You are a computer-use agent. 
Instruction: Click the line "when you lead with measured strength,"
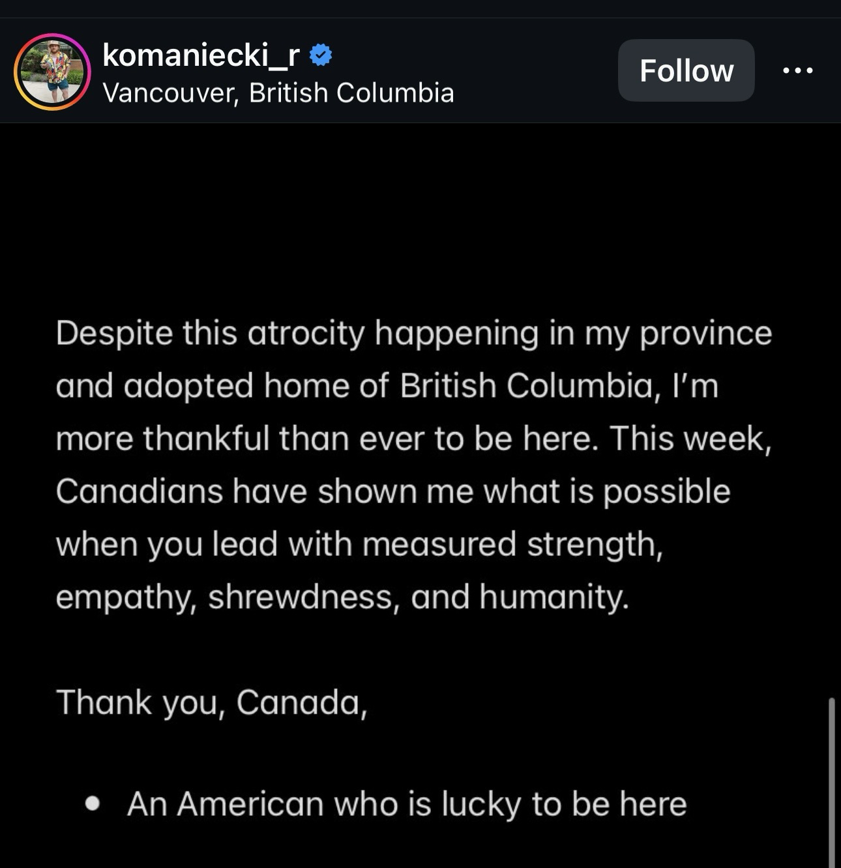tap(359, 544)
